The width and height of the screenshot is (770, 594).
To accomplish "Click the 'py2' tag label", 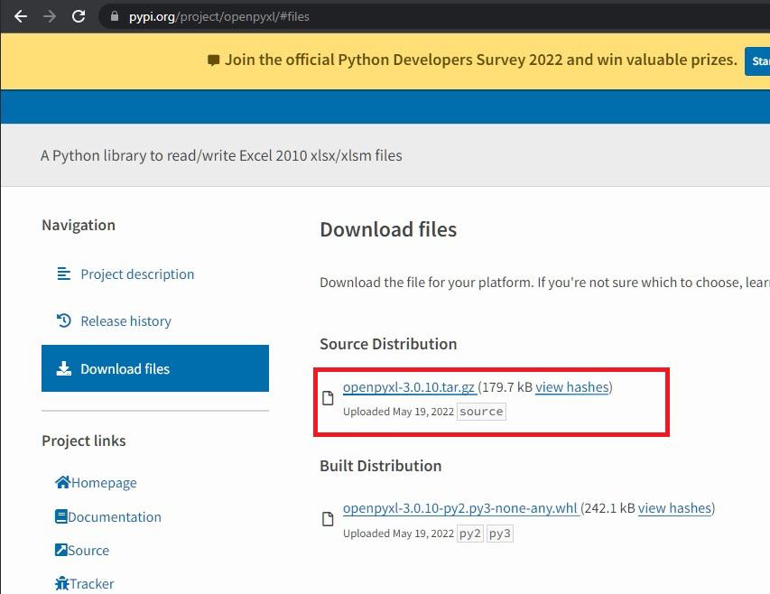I will [470, 534].
